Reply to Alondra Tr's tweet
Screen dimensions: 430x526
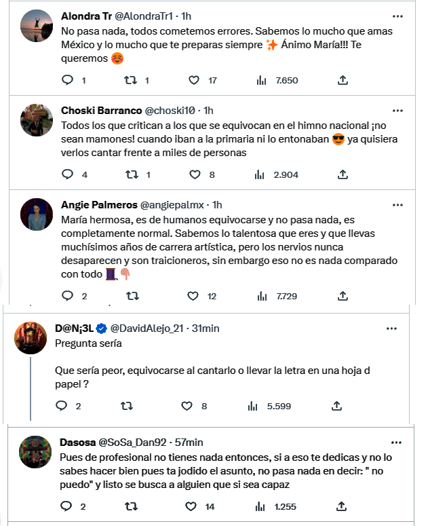coord(67,80)
